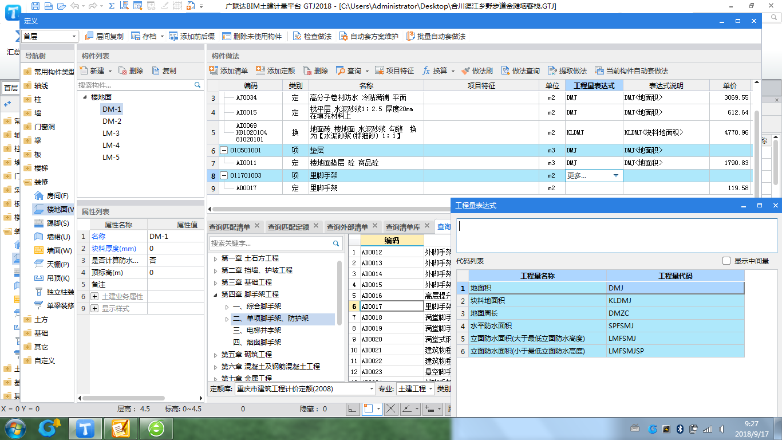Click 检查做法 toolbar button

point(312,36)
